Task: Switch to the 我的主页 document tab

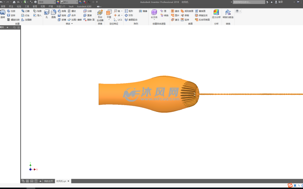Action: point(48,181)
